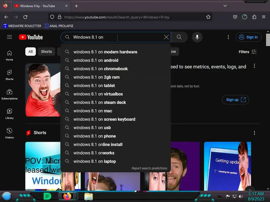Choose suggestion 'windows 8.1 on phone'
This screenshot has height=202, width=270.
116,136
